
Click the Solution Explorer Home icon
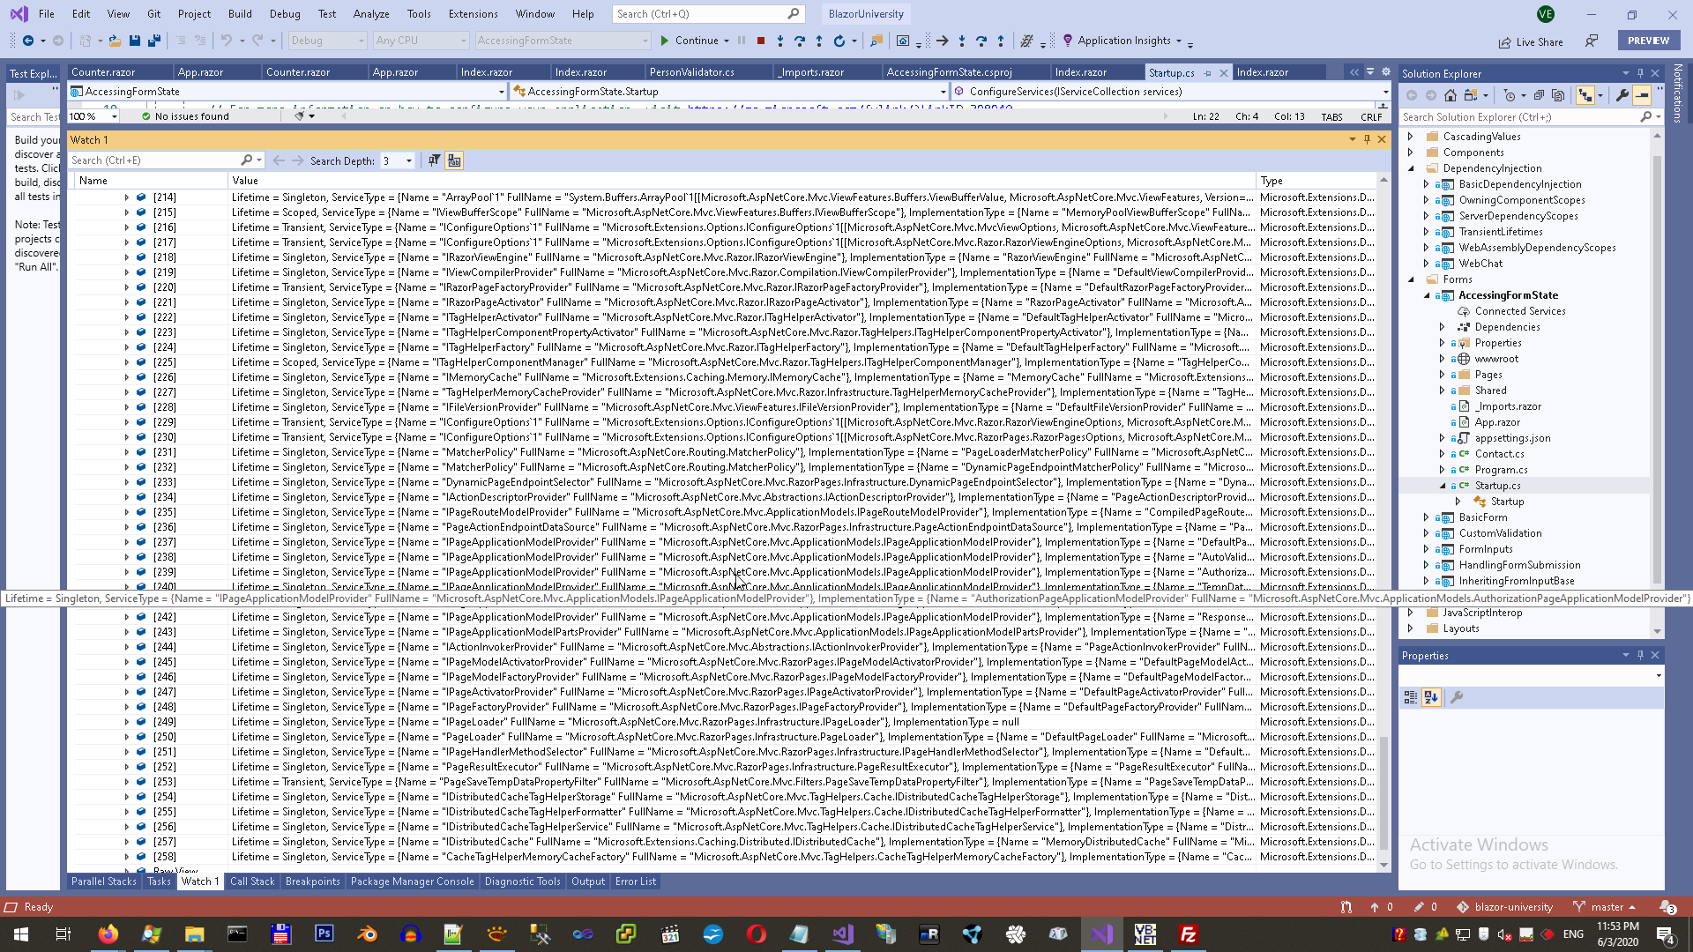coord(1451,95)
